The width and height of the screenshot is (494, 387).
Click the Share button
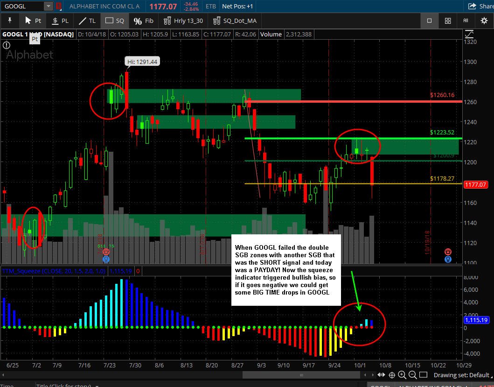pyautogui.click(x=481, y=6)
